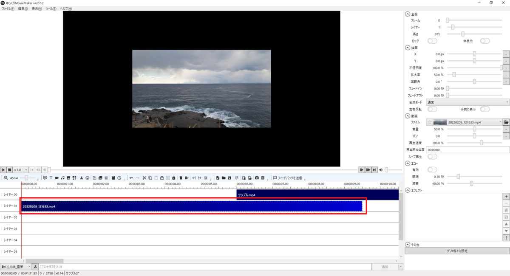The image size is (510, 276).
Task: Enable the 左右反転 switch
Action: [x=432, y=109]
